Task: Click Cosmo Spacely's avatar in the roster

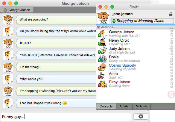Action: coord(102,67)
